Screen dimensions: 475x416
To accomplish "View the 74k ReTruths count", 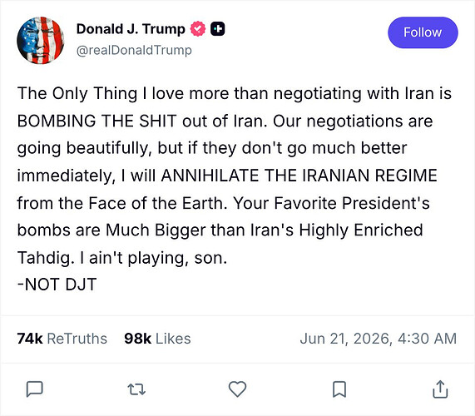I will pyautogui.click(x=62, y=339).
